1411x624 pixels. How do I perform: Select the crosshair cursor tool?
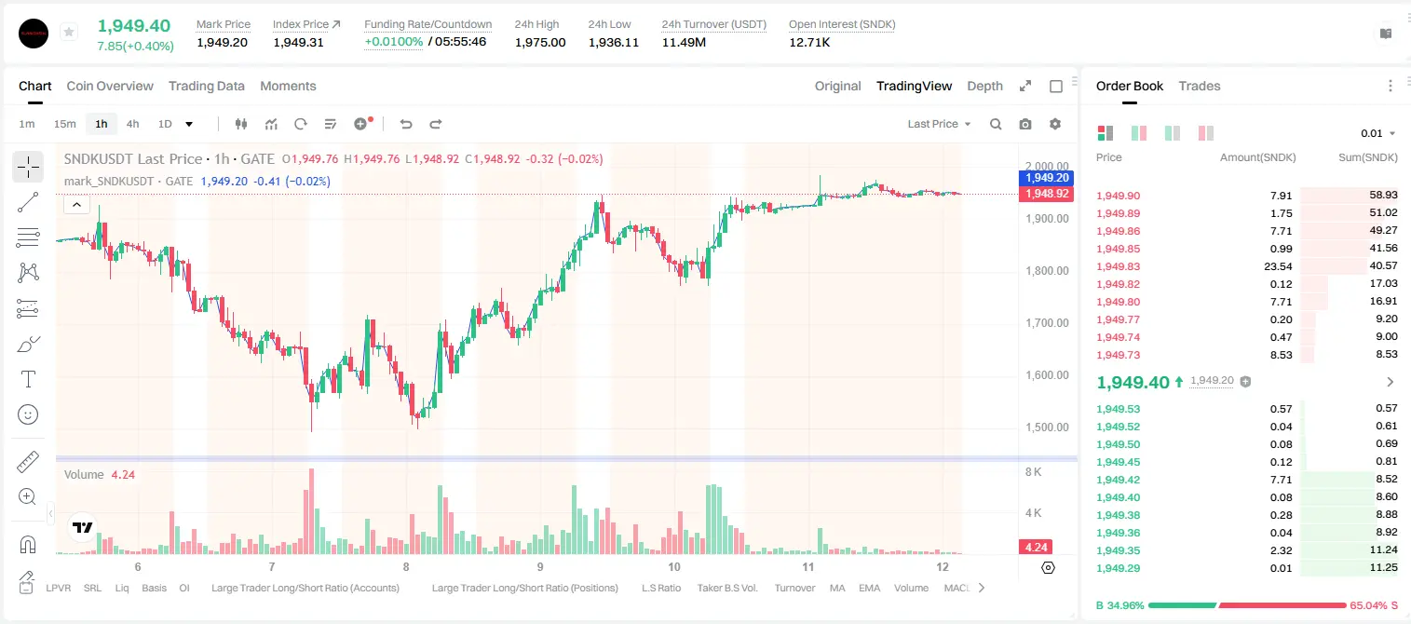click(x=28, y=167)
